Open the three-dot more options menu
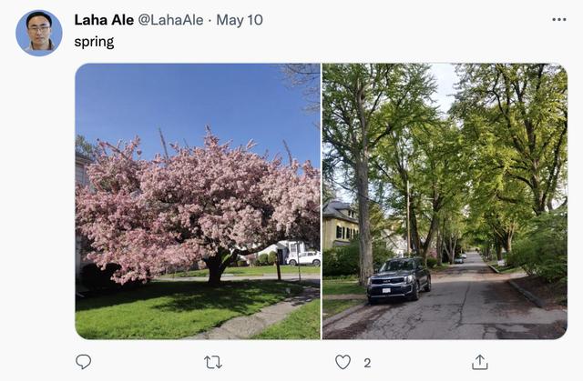This screenshot has width=583, height=381. point(558,19)
